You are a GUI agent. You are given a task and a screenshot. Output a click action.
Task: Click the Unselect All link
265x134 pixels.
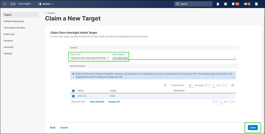click(x=114, y=102)
